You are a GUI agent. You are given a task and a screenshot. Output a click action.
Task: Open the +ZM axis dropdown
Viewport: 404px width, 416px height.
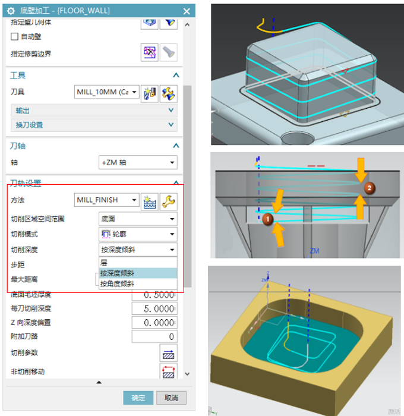pos(137,162)
